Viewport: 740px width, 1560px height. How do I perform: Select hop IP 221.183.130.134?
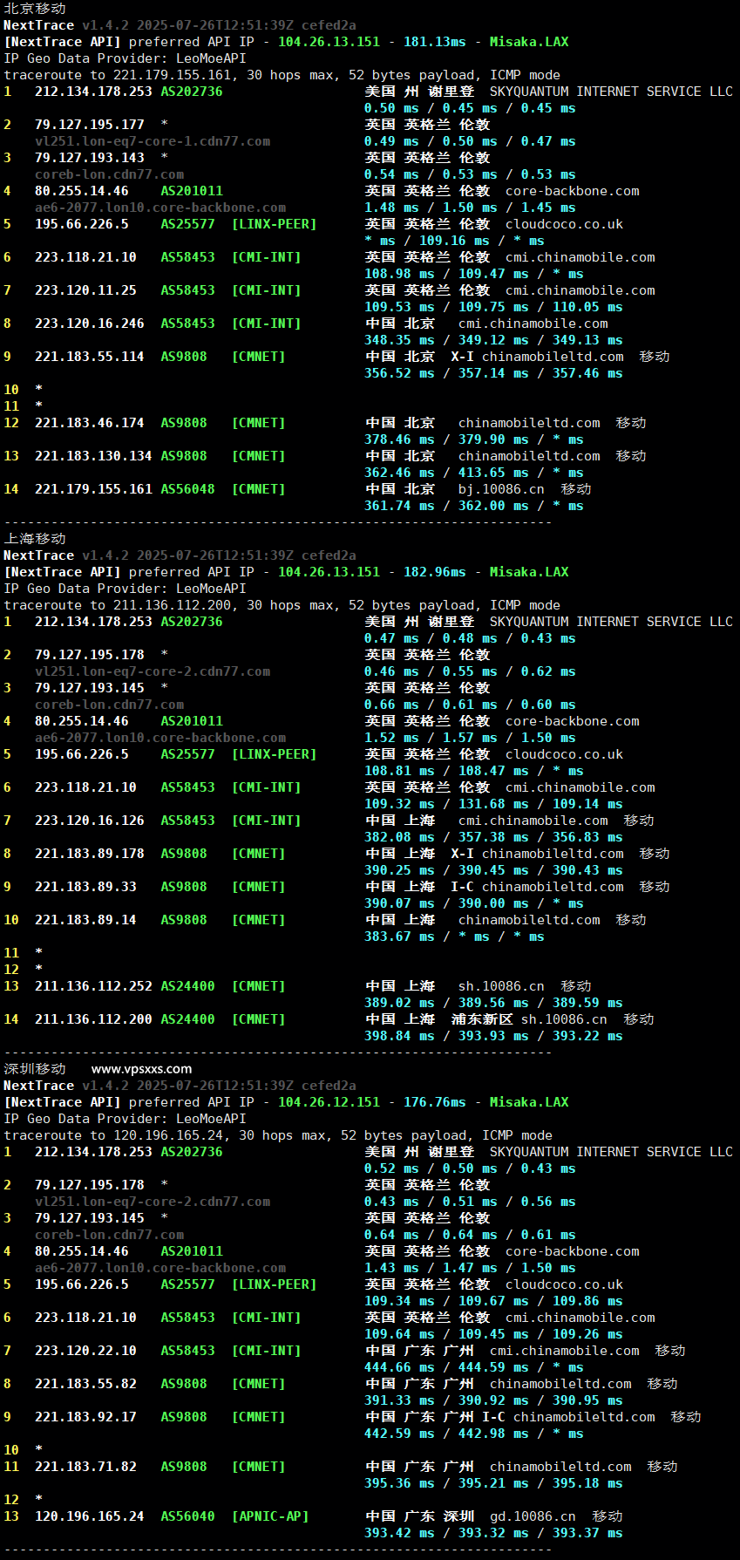93,456
